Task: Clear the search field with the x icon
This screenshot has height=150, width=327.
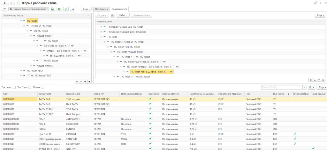Action: pos(304,87)
